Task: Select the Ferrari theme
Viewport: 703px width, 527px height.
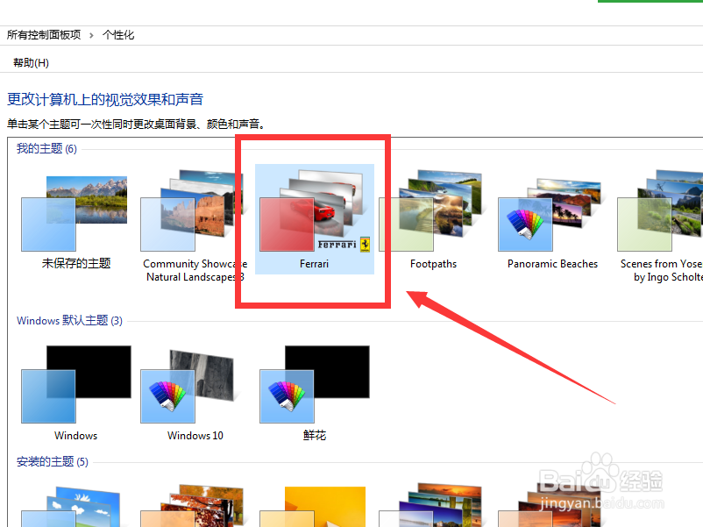Action: [315, 219]
